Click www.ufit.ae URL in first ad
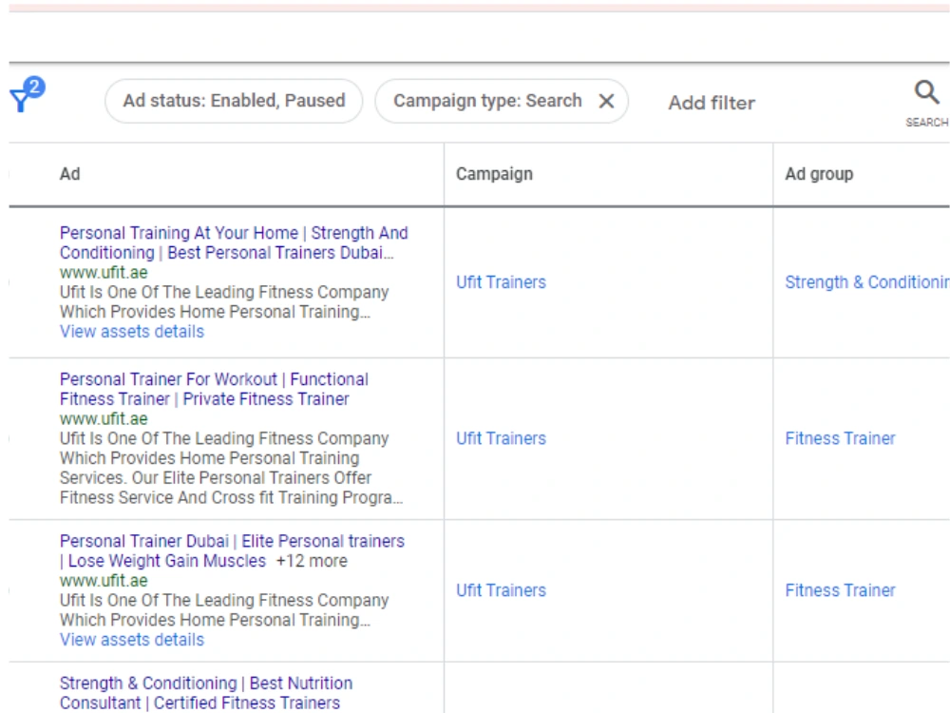 pyautogui.click(x=104, y=273)
